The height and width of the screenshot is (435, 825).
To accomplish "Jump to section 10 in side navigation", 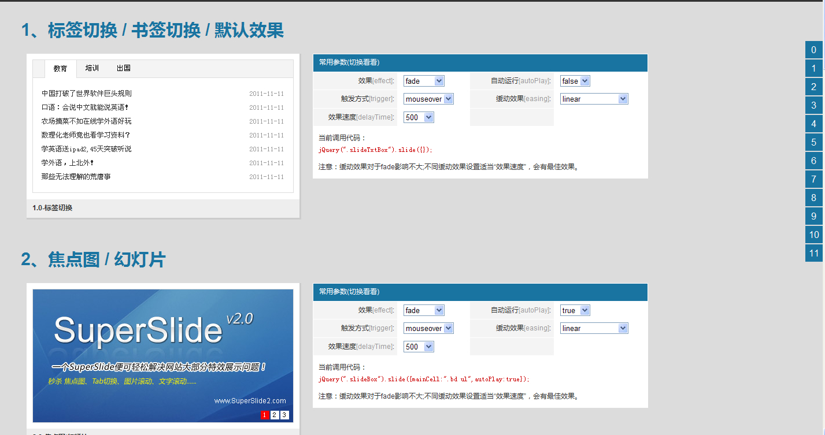I will (814, 235).
